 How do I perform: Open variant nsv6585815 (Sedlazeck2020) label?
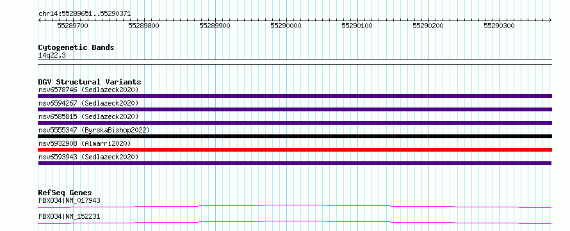tap(88, 116)
